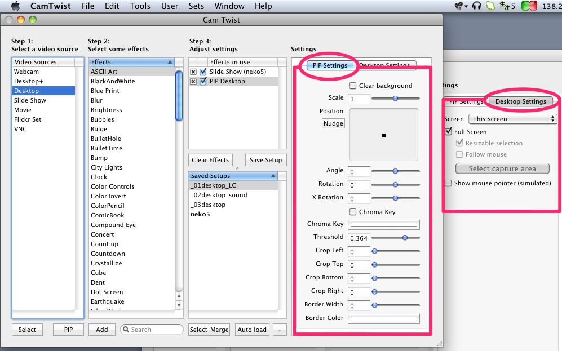Image resolution: width=562 pixels, height=351 pixels.
Task: Click the magnifier icon in Search field
Action: [126, 329]
